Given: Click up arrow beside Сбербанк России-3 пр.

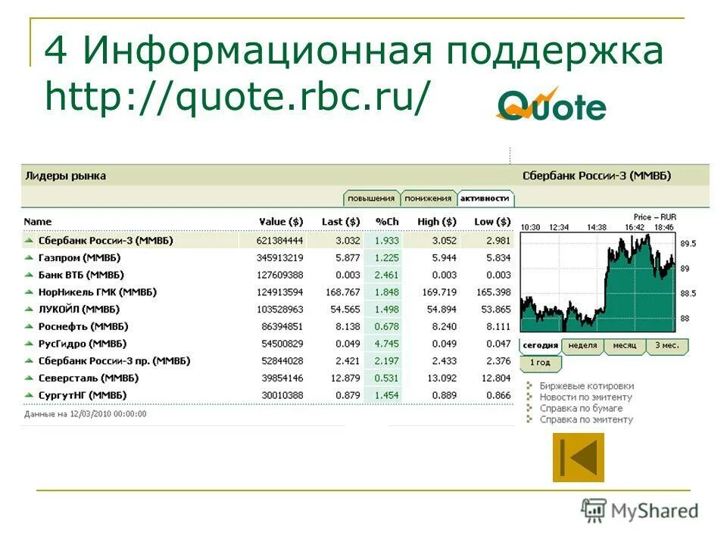Looking at the screenshot, I should 29,360.
